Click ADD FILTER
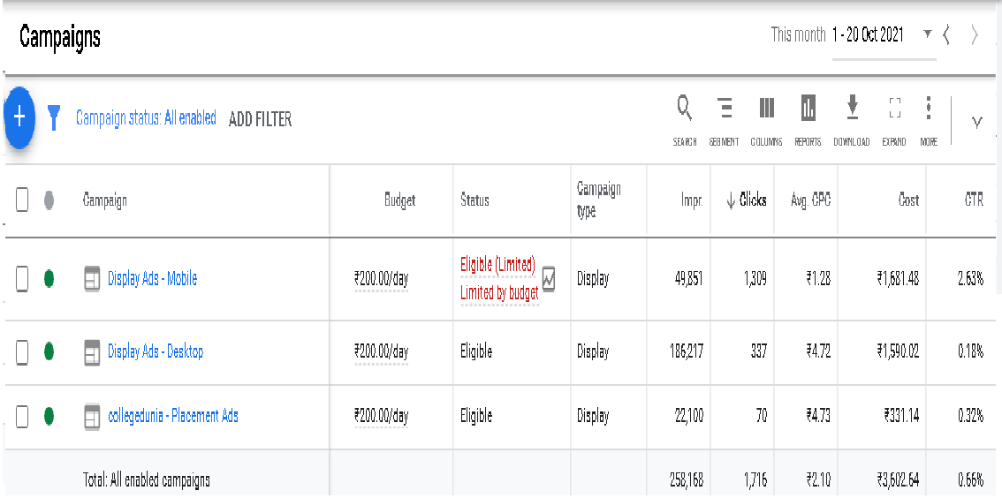This screenshot has width=1002, height=498. click(x=260, y=119)
